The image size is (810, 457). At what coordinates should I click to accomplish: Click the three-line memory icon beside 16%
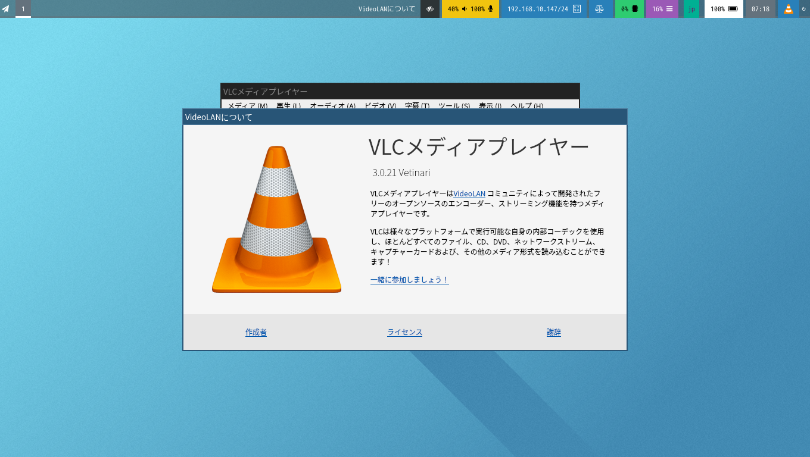coord(669,9)
